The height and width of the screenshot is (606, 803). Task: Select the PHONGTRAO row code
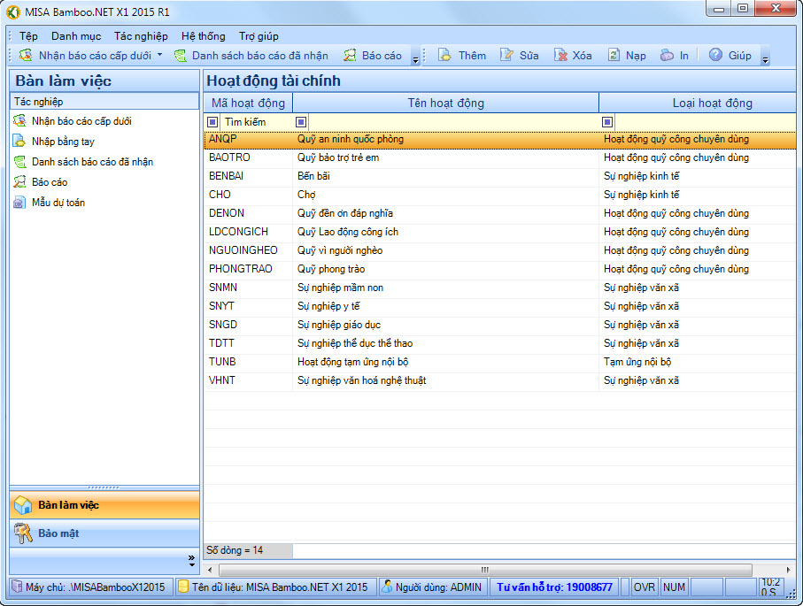click(240, 269)
